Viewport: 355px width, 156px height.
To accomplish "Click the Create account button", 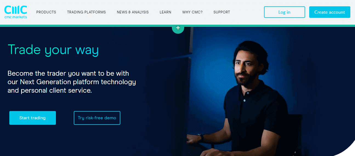I will pyautogui.click(x=330, y=12).
